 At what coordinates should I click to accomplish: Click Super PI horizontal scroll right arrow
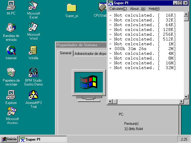181,101
